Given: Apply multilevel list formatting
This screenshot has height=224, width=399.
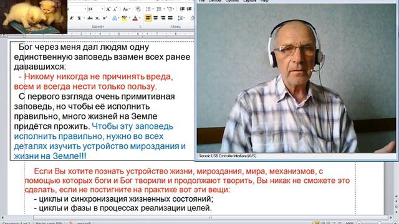Looking at the screenshot, I should pos(170,9).
